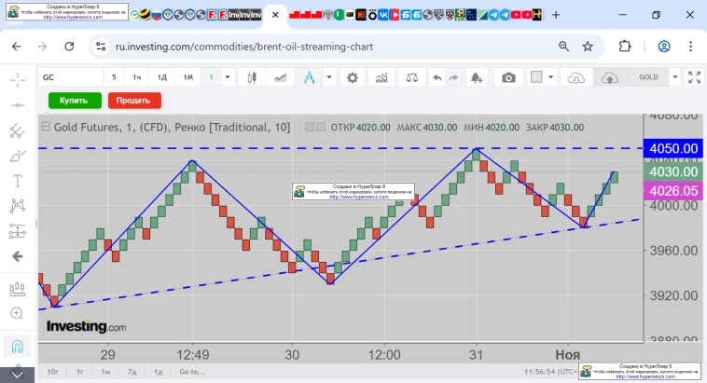Screen dimensions: 707x383
Task: Expand the chart style dropdown arrow
Action: pyautogui.click(x=329, y=77)
